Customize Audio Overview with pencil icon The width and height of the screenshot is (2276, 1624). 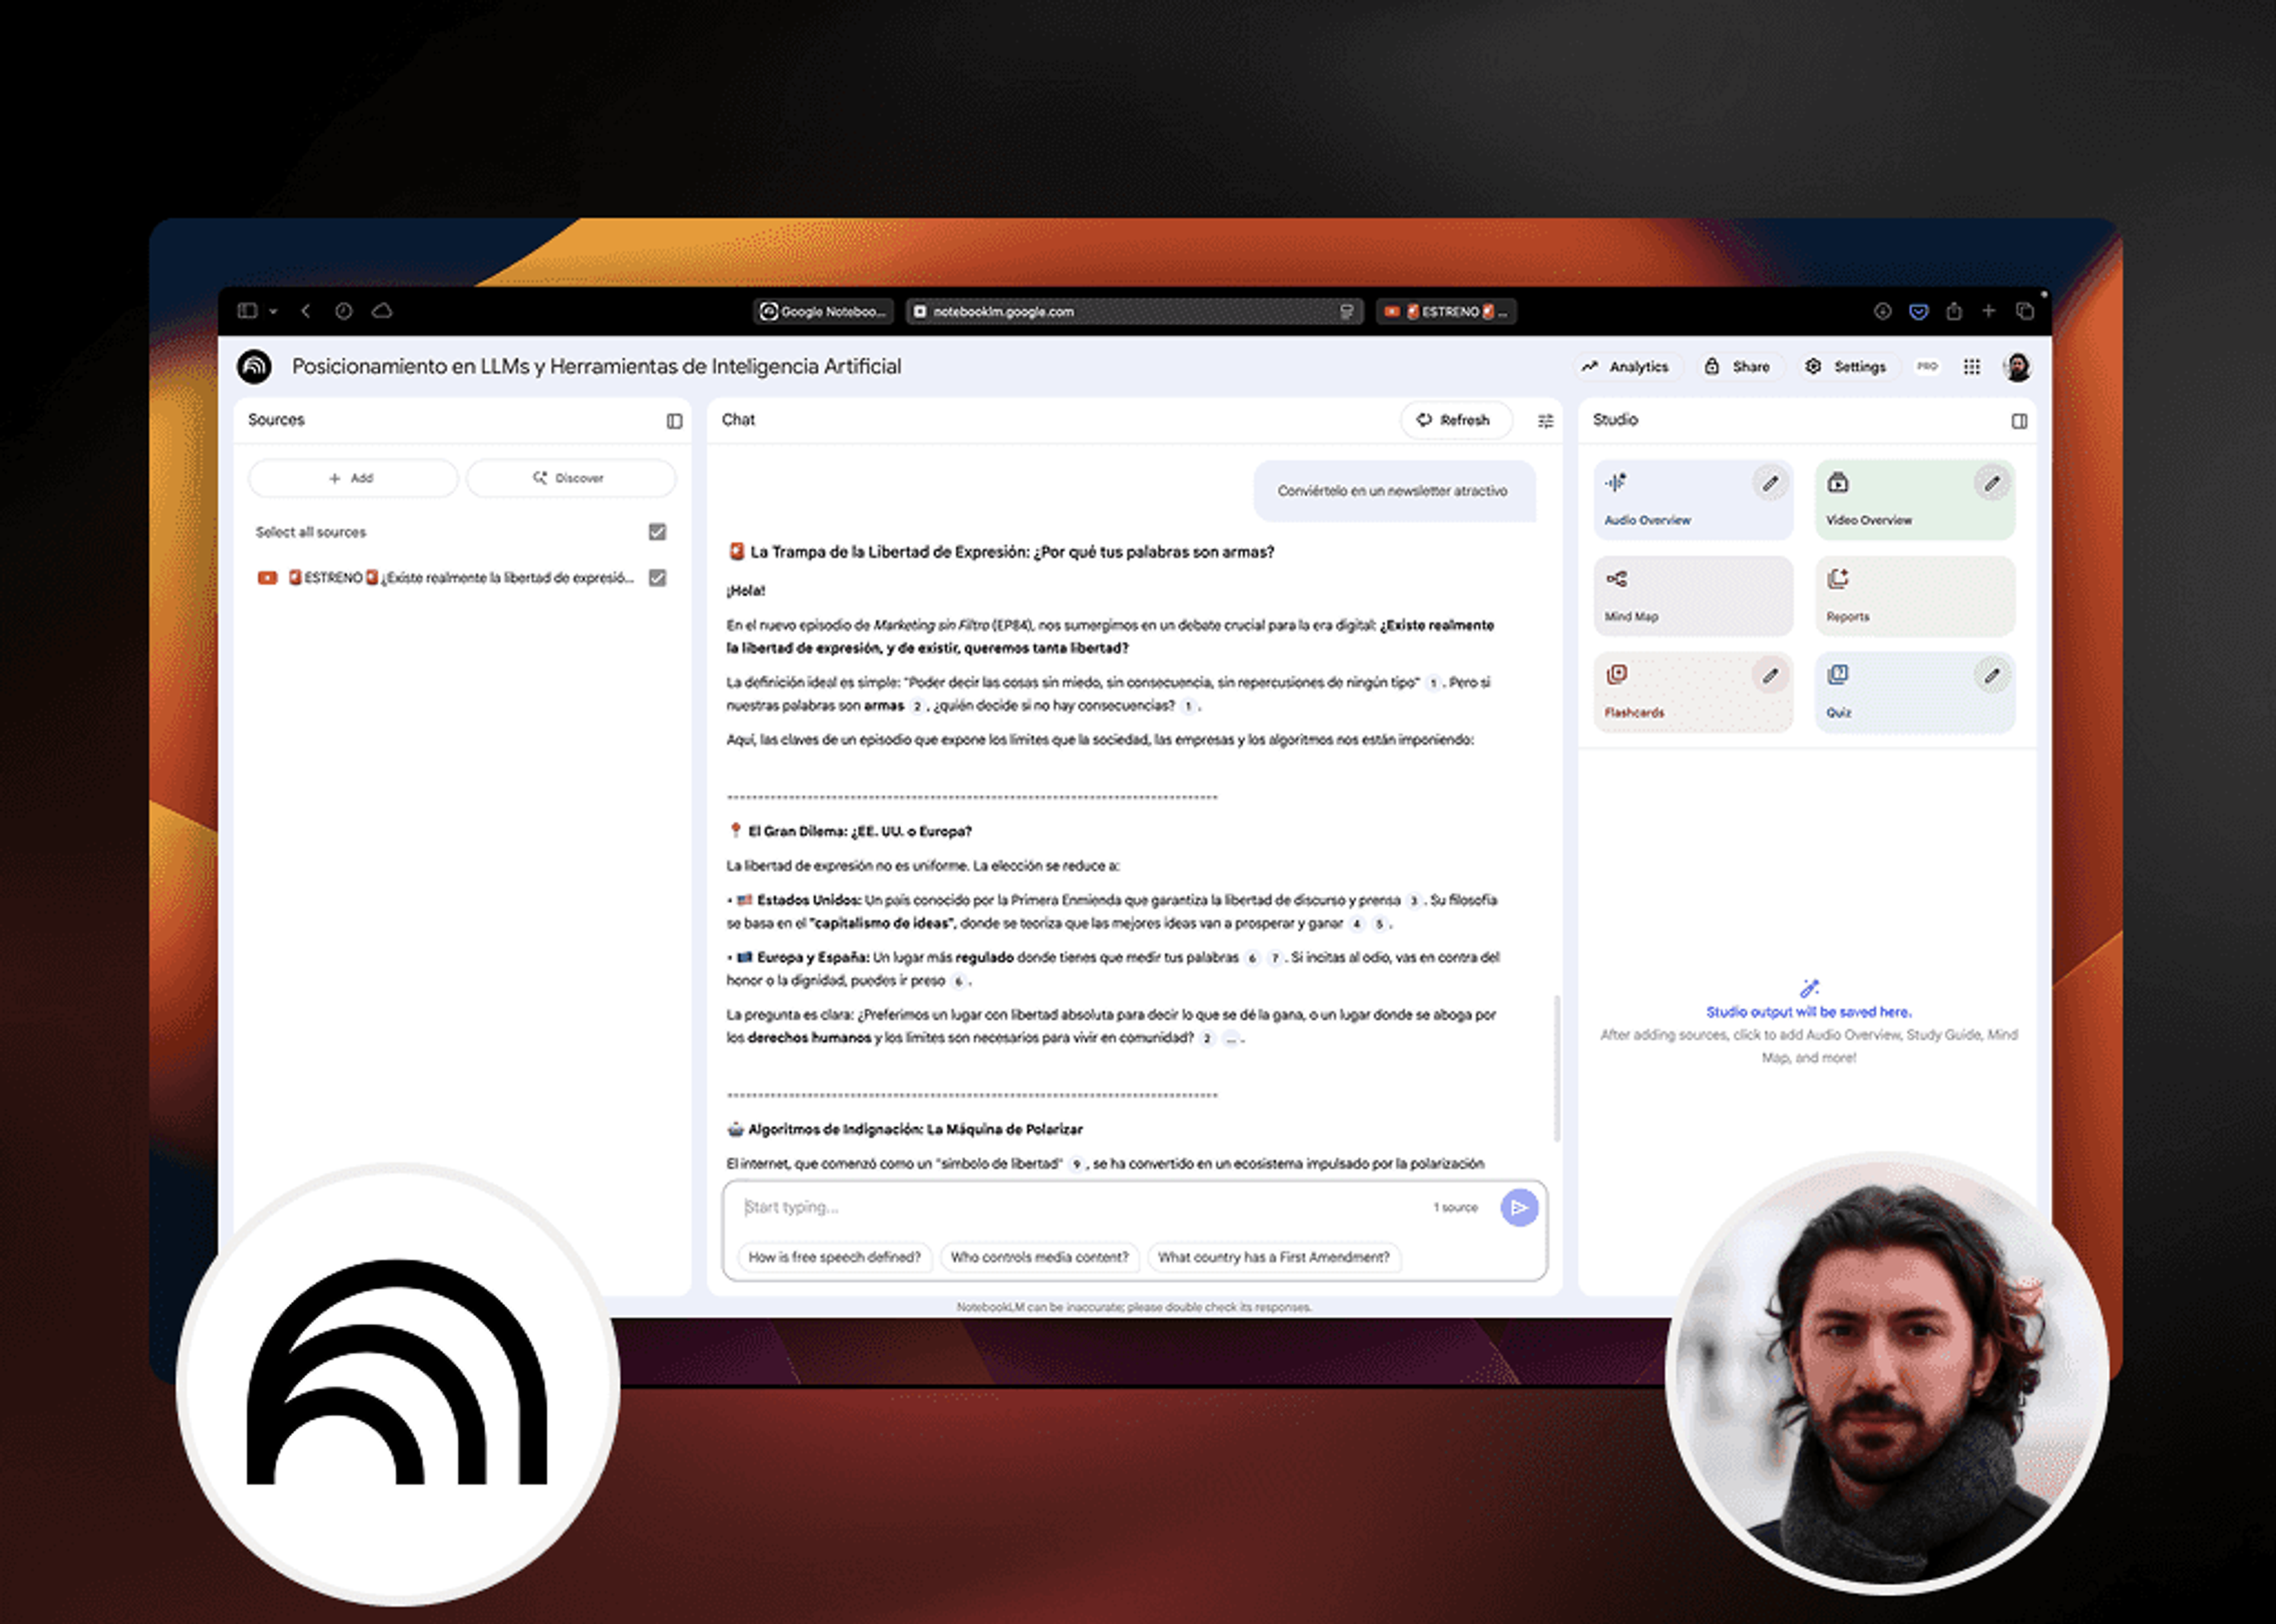tap(1771, 484)
